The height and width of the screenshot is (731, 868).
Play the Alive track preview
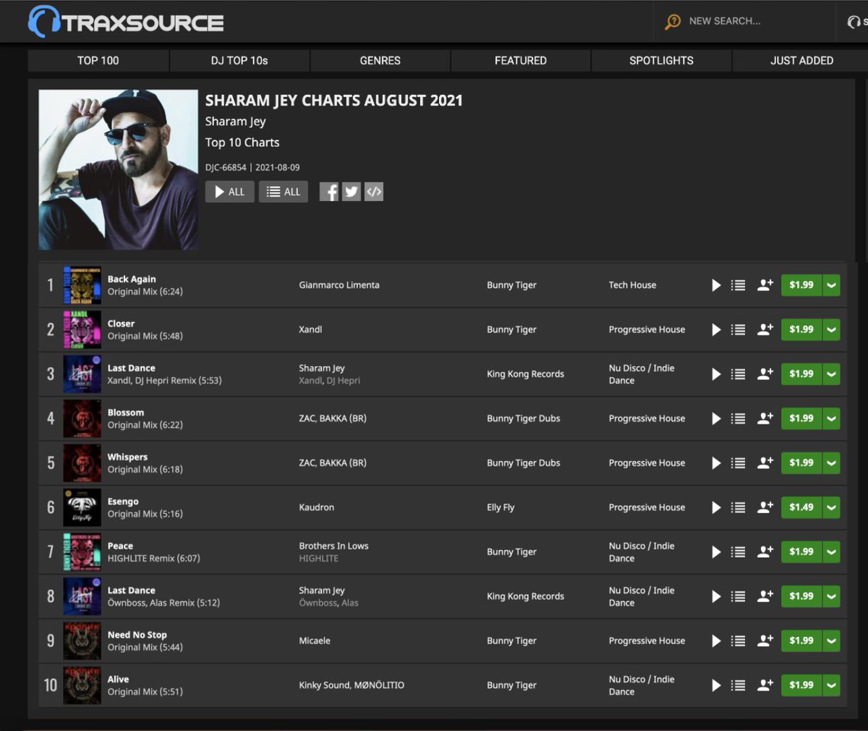[716, 685]
